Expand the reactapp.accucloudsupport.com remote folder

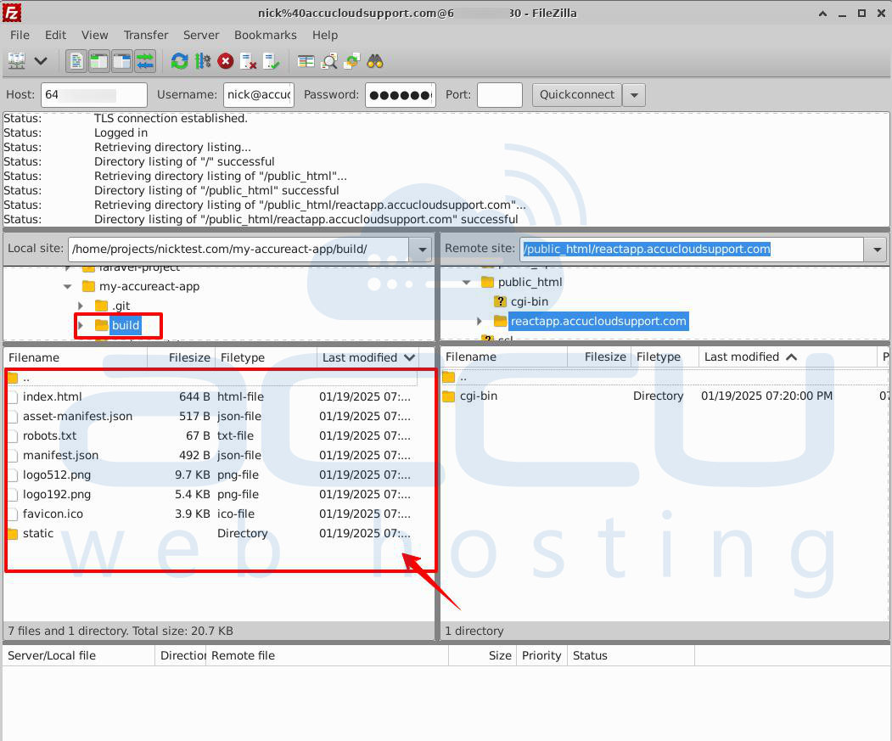480,322
